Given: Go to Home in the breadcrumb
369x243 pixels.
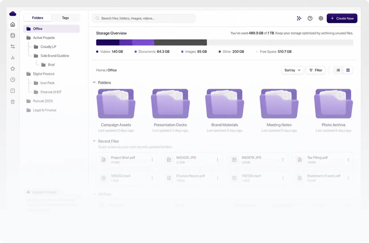Looking at the screenshot, I should point(100,70).
